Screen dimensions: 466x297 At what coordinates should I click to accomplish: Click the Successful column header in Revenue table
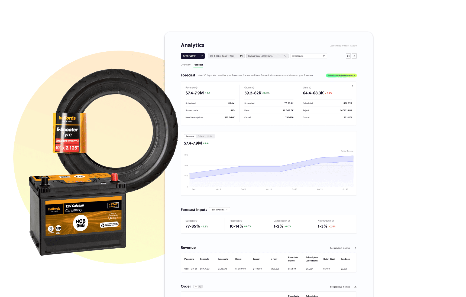(223, 259)
